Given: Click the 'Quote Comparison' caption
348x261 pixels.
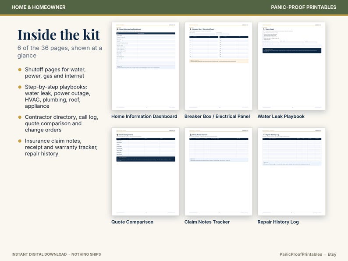Looking at the screenshot, I should click(132, 222).
